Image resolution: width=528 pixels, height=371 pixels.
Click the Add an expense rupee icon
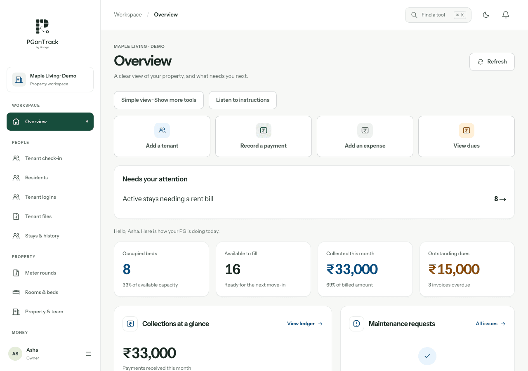point(365,130)
